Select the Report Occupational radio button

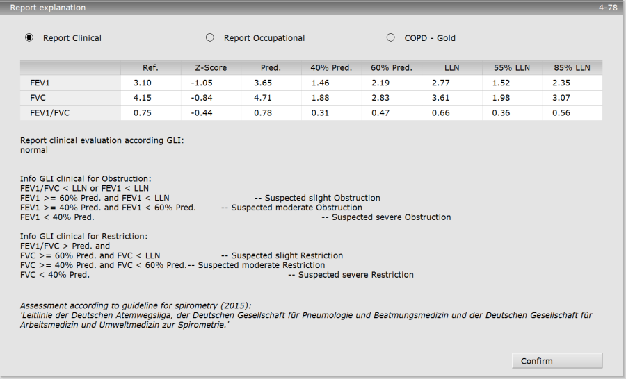tap(209, 37)
